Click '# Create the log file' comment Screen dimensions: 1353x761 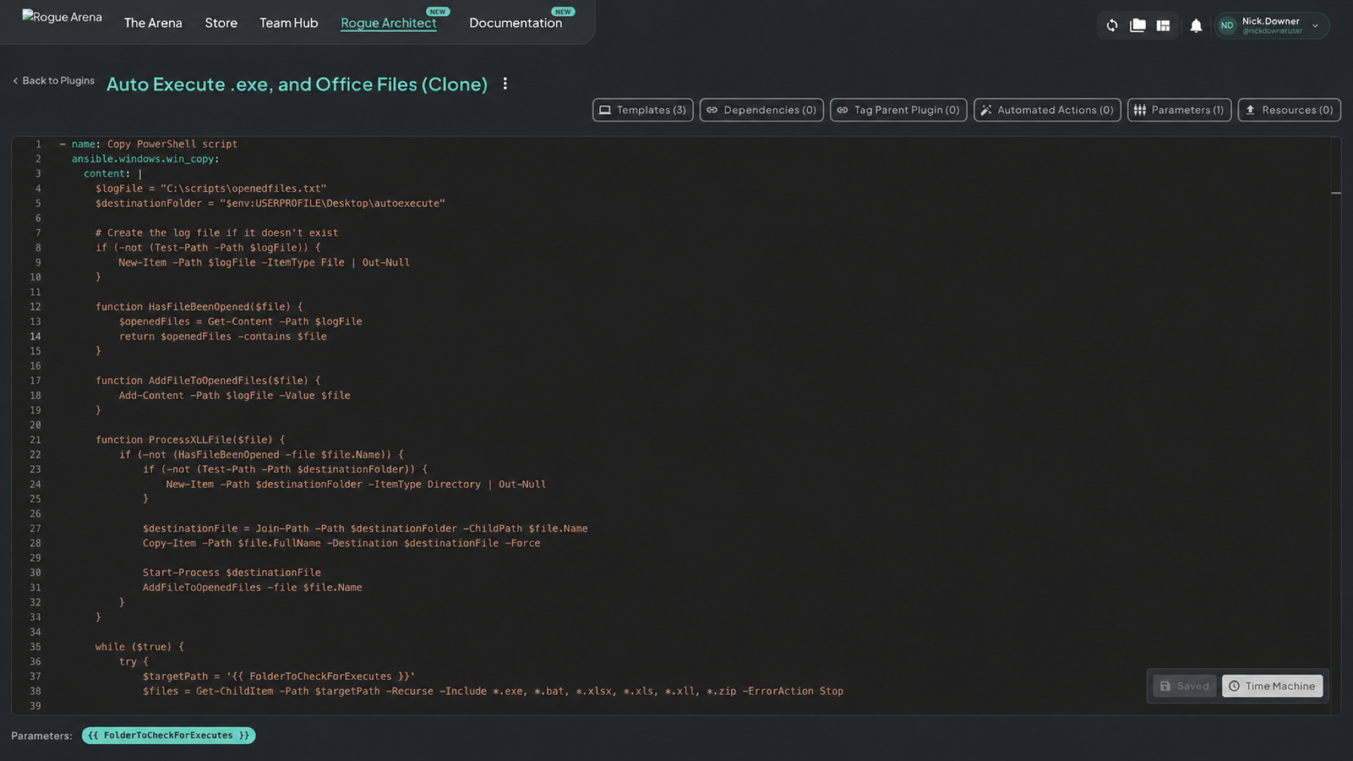pos(216,233)
